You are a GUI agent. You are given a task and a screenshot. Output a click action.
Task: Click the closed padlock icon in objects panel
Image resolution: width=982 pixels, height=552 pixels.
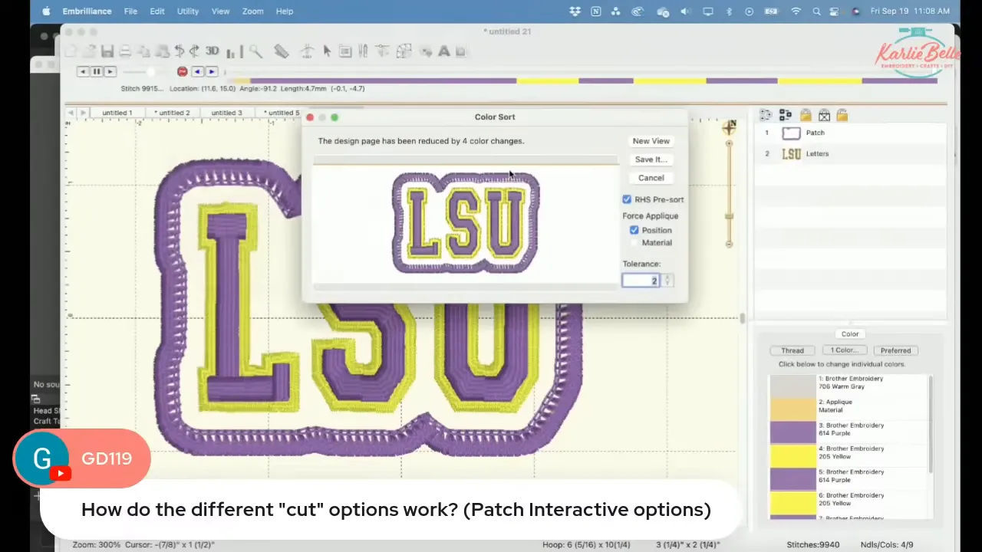[x=805, y=115]
